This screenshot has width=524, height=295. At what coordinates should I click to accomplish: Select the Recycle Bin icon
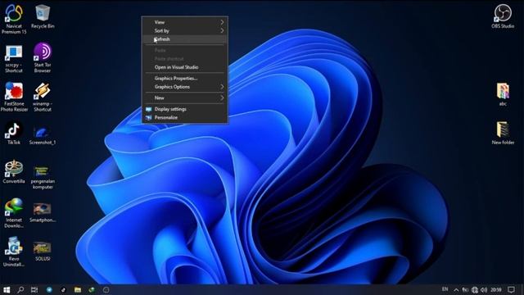coord(43,16)
